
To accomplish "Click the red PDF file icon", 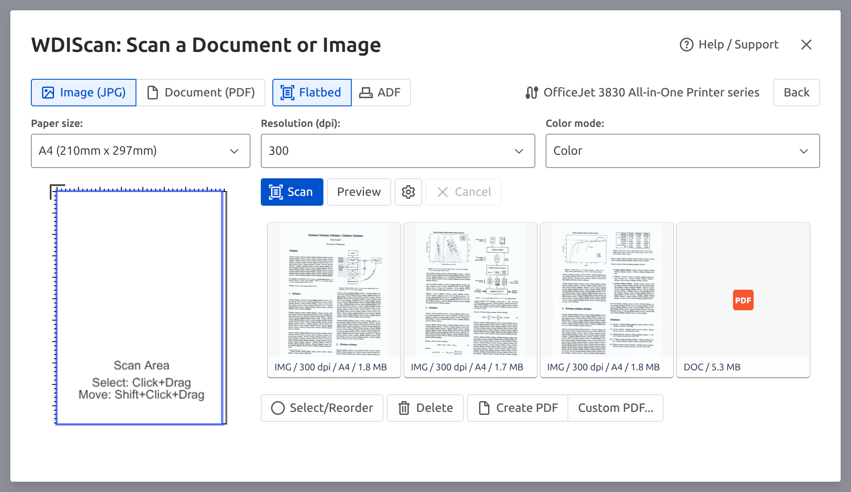I will [743, 300].
